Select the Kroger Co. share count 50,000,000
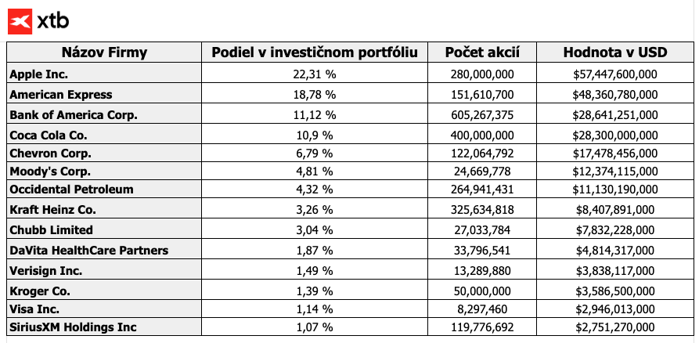 [x=482, y=289]
